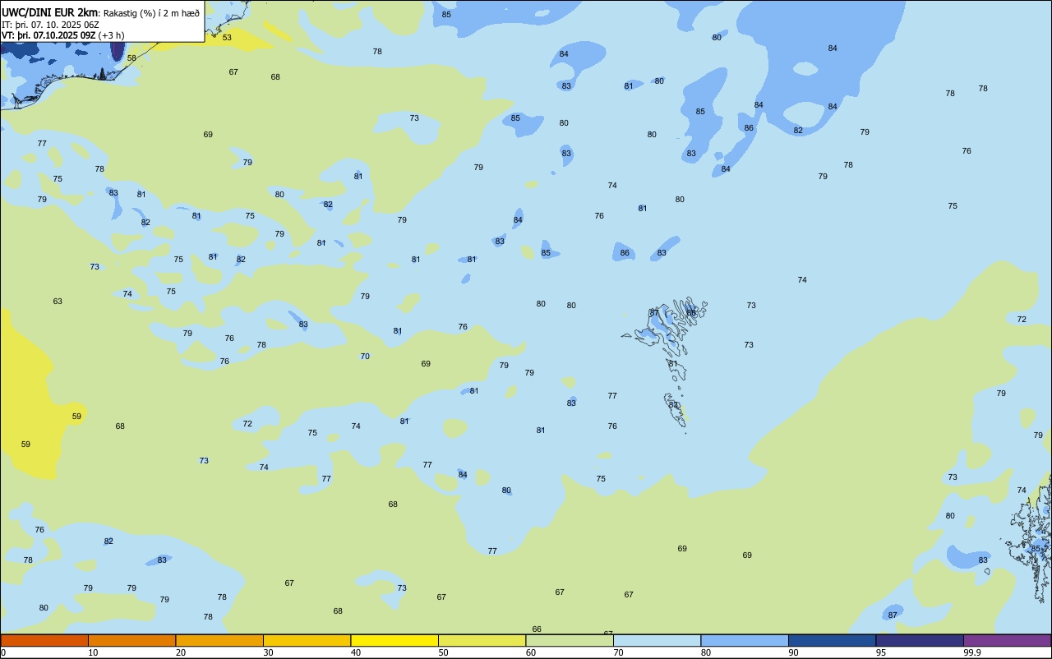The width and height of the screenshot is (1052, 659).
Task: Click the 30–40 golden legend swatch
Action: (x=307, y=640)
